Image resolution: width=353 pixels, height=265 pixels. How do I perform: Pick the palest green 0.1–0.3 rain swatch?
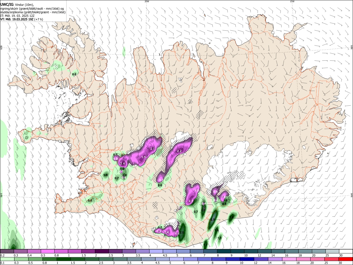click(7, 259)
